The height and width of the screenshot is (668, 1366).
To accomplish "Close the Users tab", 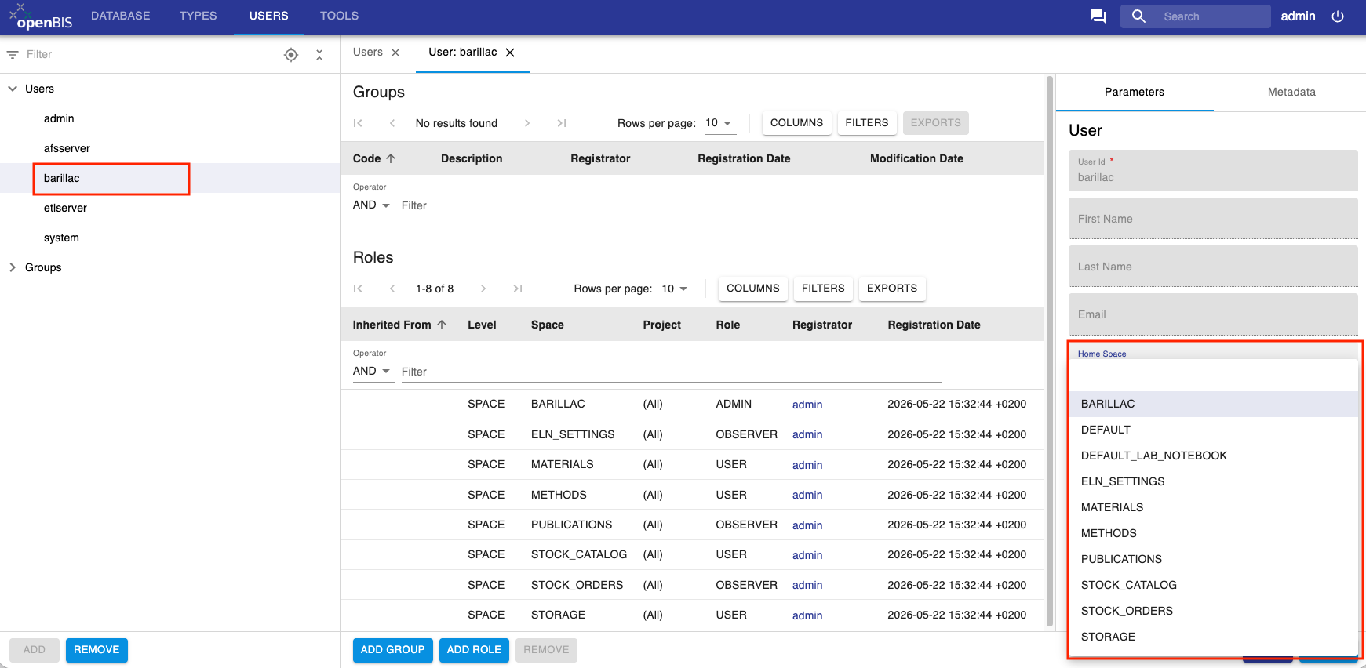I will tap(395, 53).
